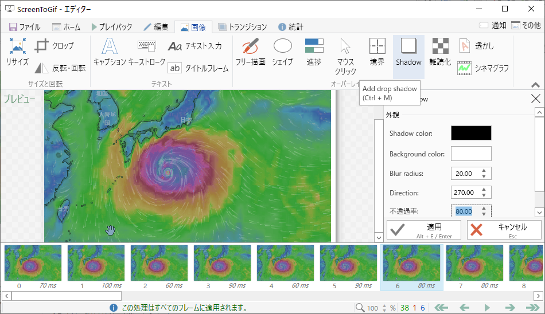The height and width of the screenshot is (314, 545).
Task: Click the zoom magnifier icon
Action: point(360,307)
